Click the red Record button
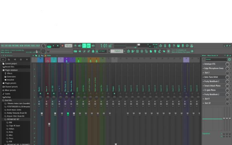 [x=62, y=46]
